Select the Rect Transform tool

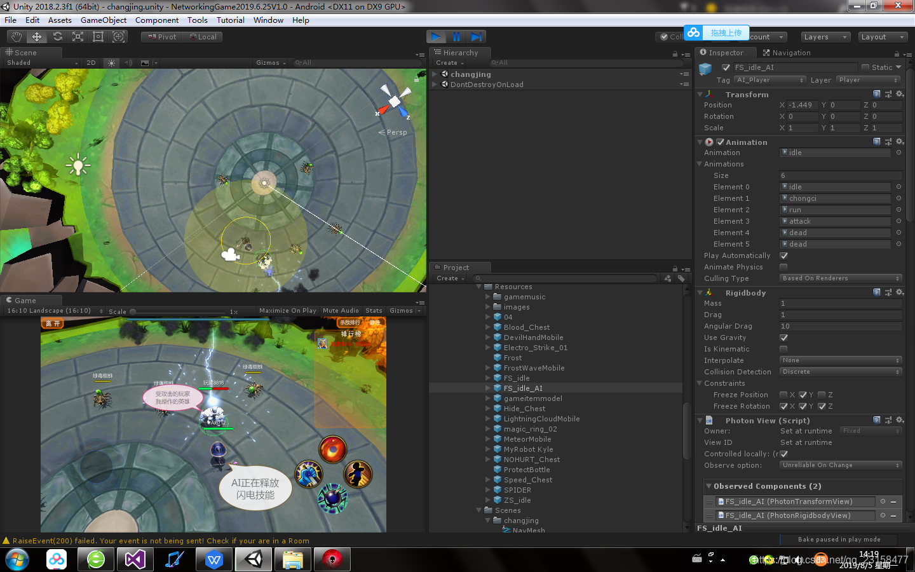click(x=98, y=37)
